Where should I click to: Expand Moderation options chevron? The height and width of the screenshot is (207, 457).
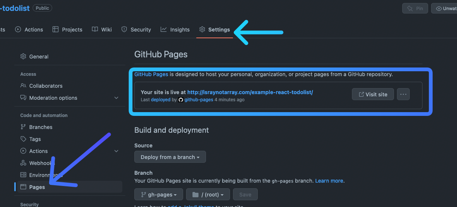116,98
